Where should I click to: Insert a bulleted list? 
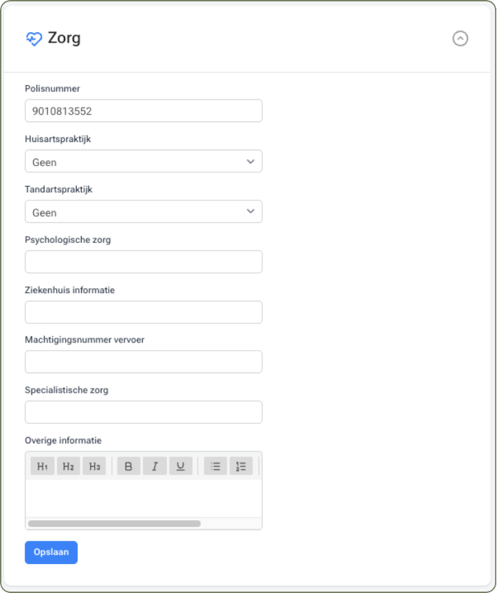pyautogui.click(x=215, y=467)
